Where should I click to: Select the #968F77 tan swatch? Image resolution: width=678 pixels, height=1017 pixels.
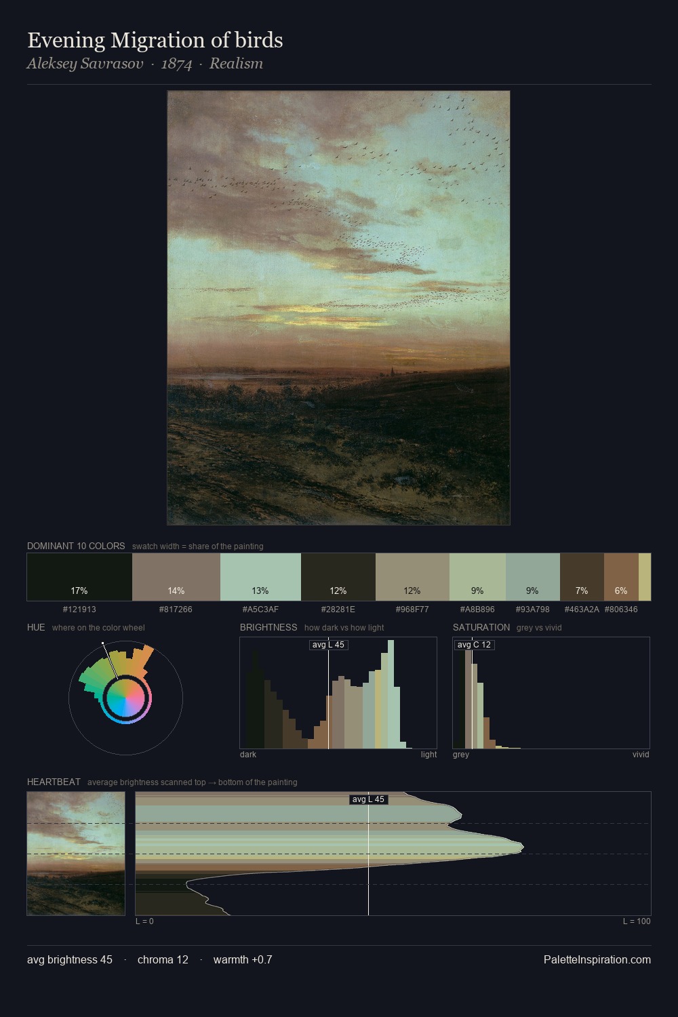(x=412, y=577)
